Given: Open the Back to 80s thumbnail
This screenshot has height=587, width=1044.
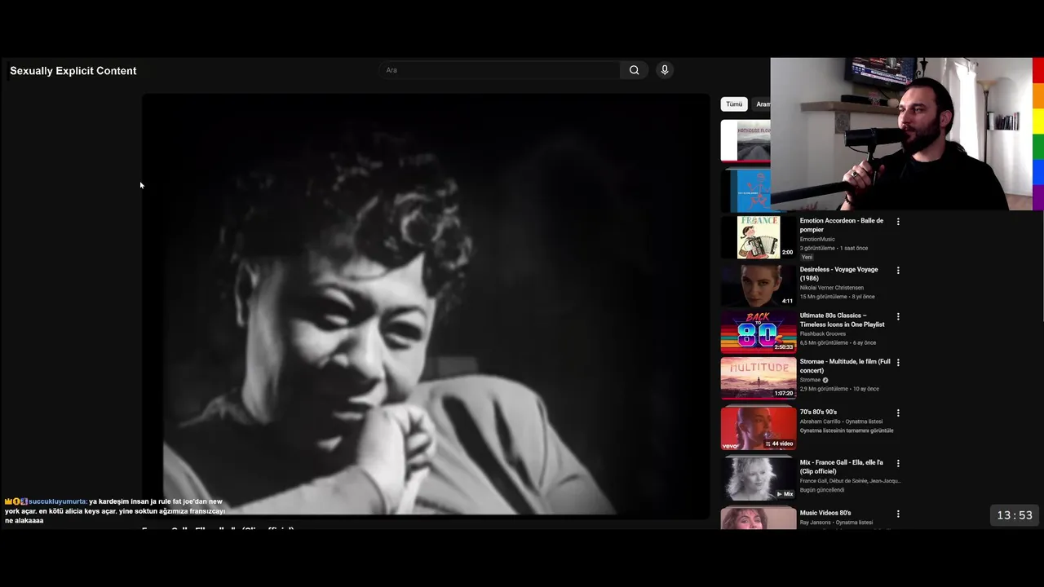Looking at the screenshot, I should pyautogui.click(x=759, y=331).
